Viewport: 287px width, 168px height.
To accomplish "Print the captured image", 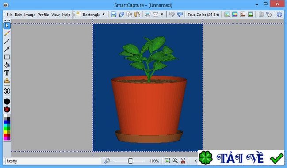I will click(x=148, y=15).
